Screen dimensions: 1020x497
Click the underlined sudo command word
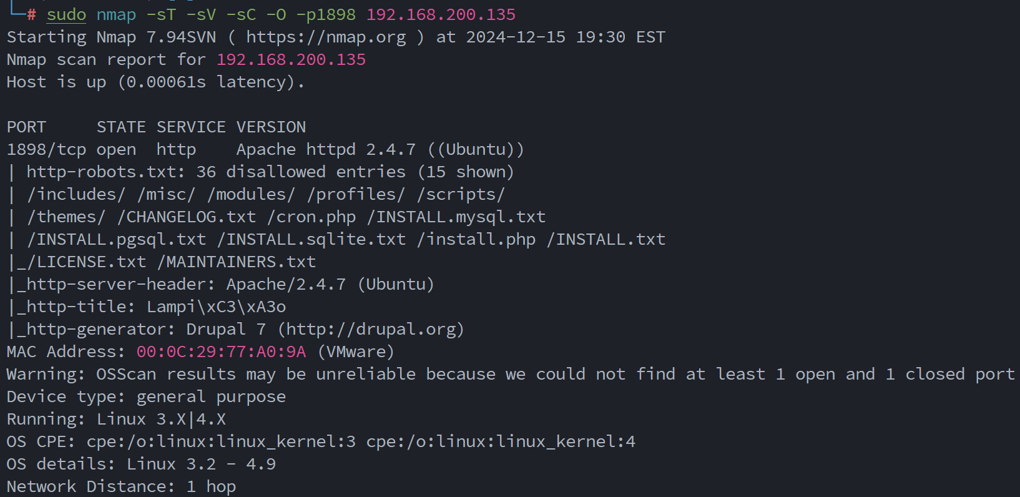click(66, 15)
